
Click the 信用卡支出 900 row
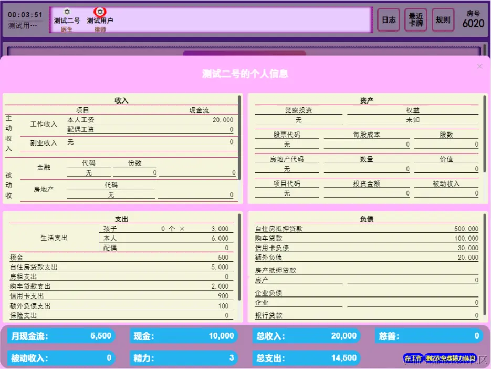click(x=121, y=295)
